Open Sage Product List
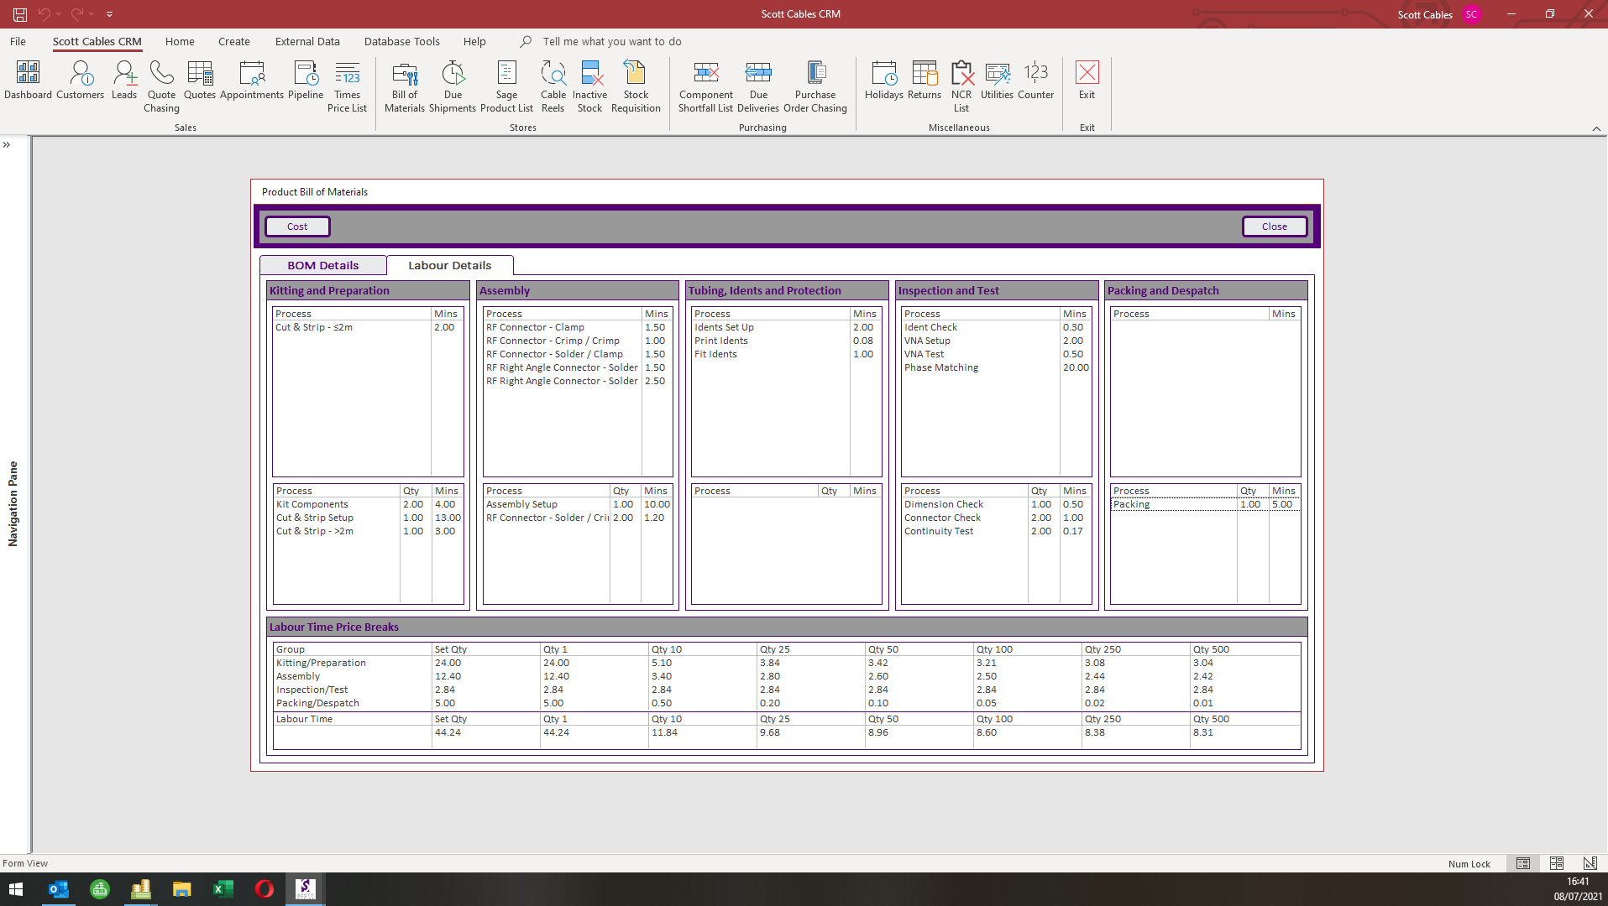Screen dimensions: 1608x906 (x=506, y=86)
